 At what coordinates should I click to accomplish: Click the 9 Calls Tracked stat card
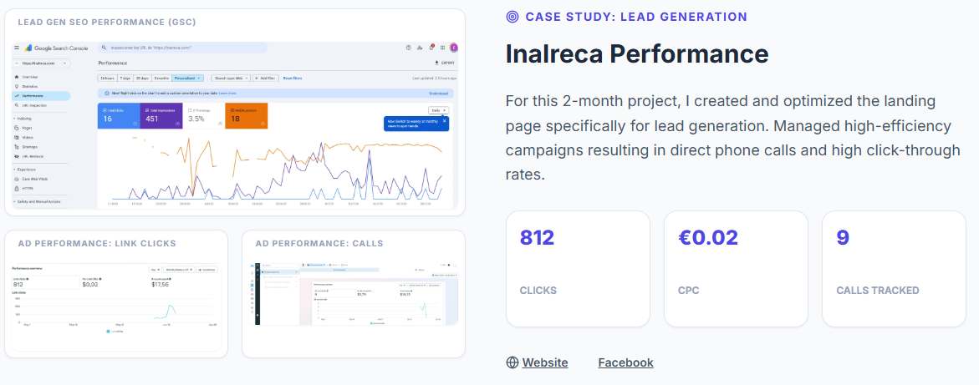tap(894, 269)
